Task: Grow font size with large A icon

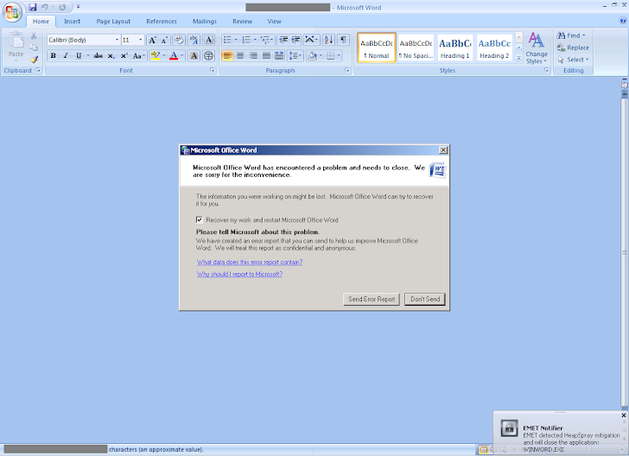Action: 152,40
